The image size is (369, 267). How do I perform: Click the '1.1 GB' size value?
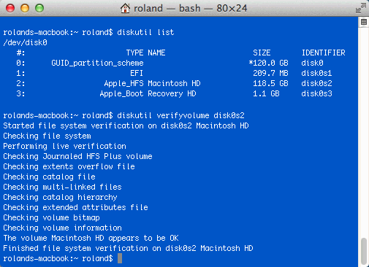pos(266,94)
